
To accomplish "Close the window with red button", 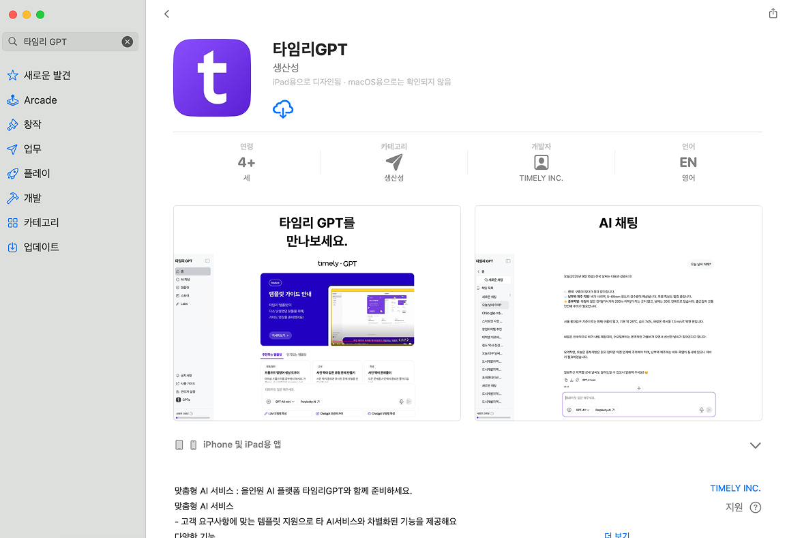I will (x=13, y=14).
